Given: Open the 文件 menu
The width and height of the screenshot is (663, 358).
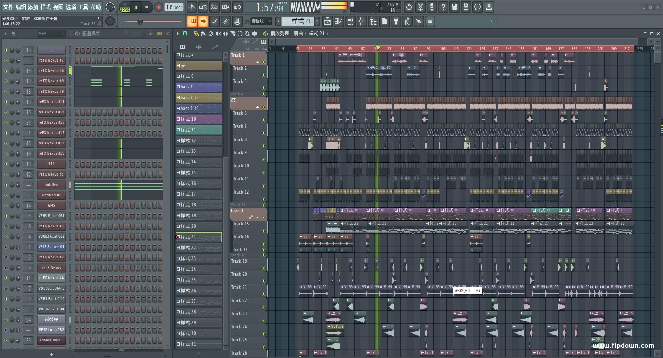Looking at the screenshot, I should [x=8, y=7].
